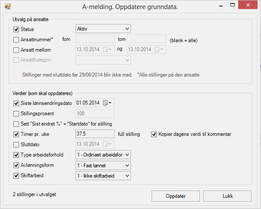Expand the Skiftarbeid dropdown
Viewport: 261px width, 209px height.
[x=127, y=175]
